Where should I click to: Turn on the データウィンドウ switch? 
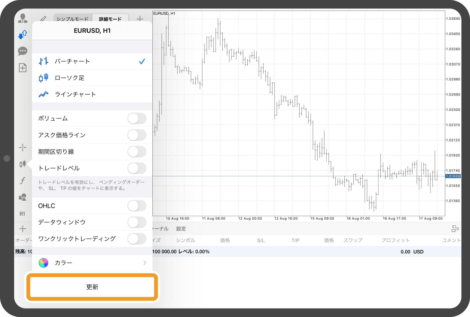(137, 222)
